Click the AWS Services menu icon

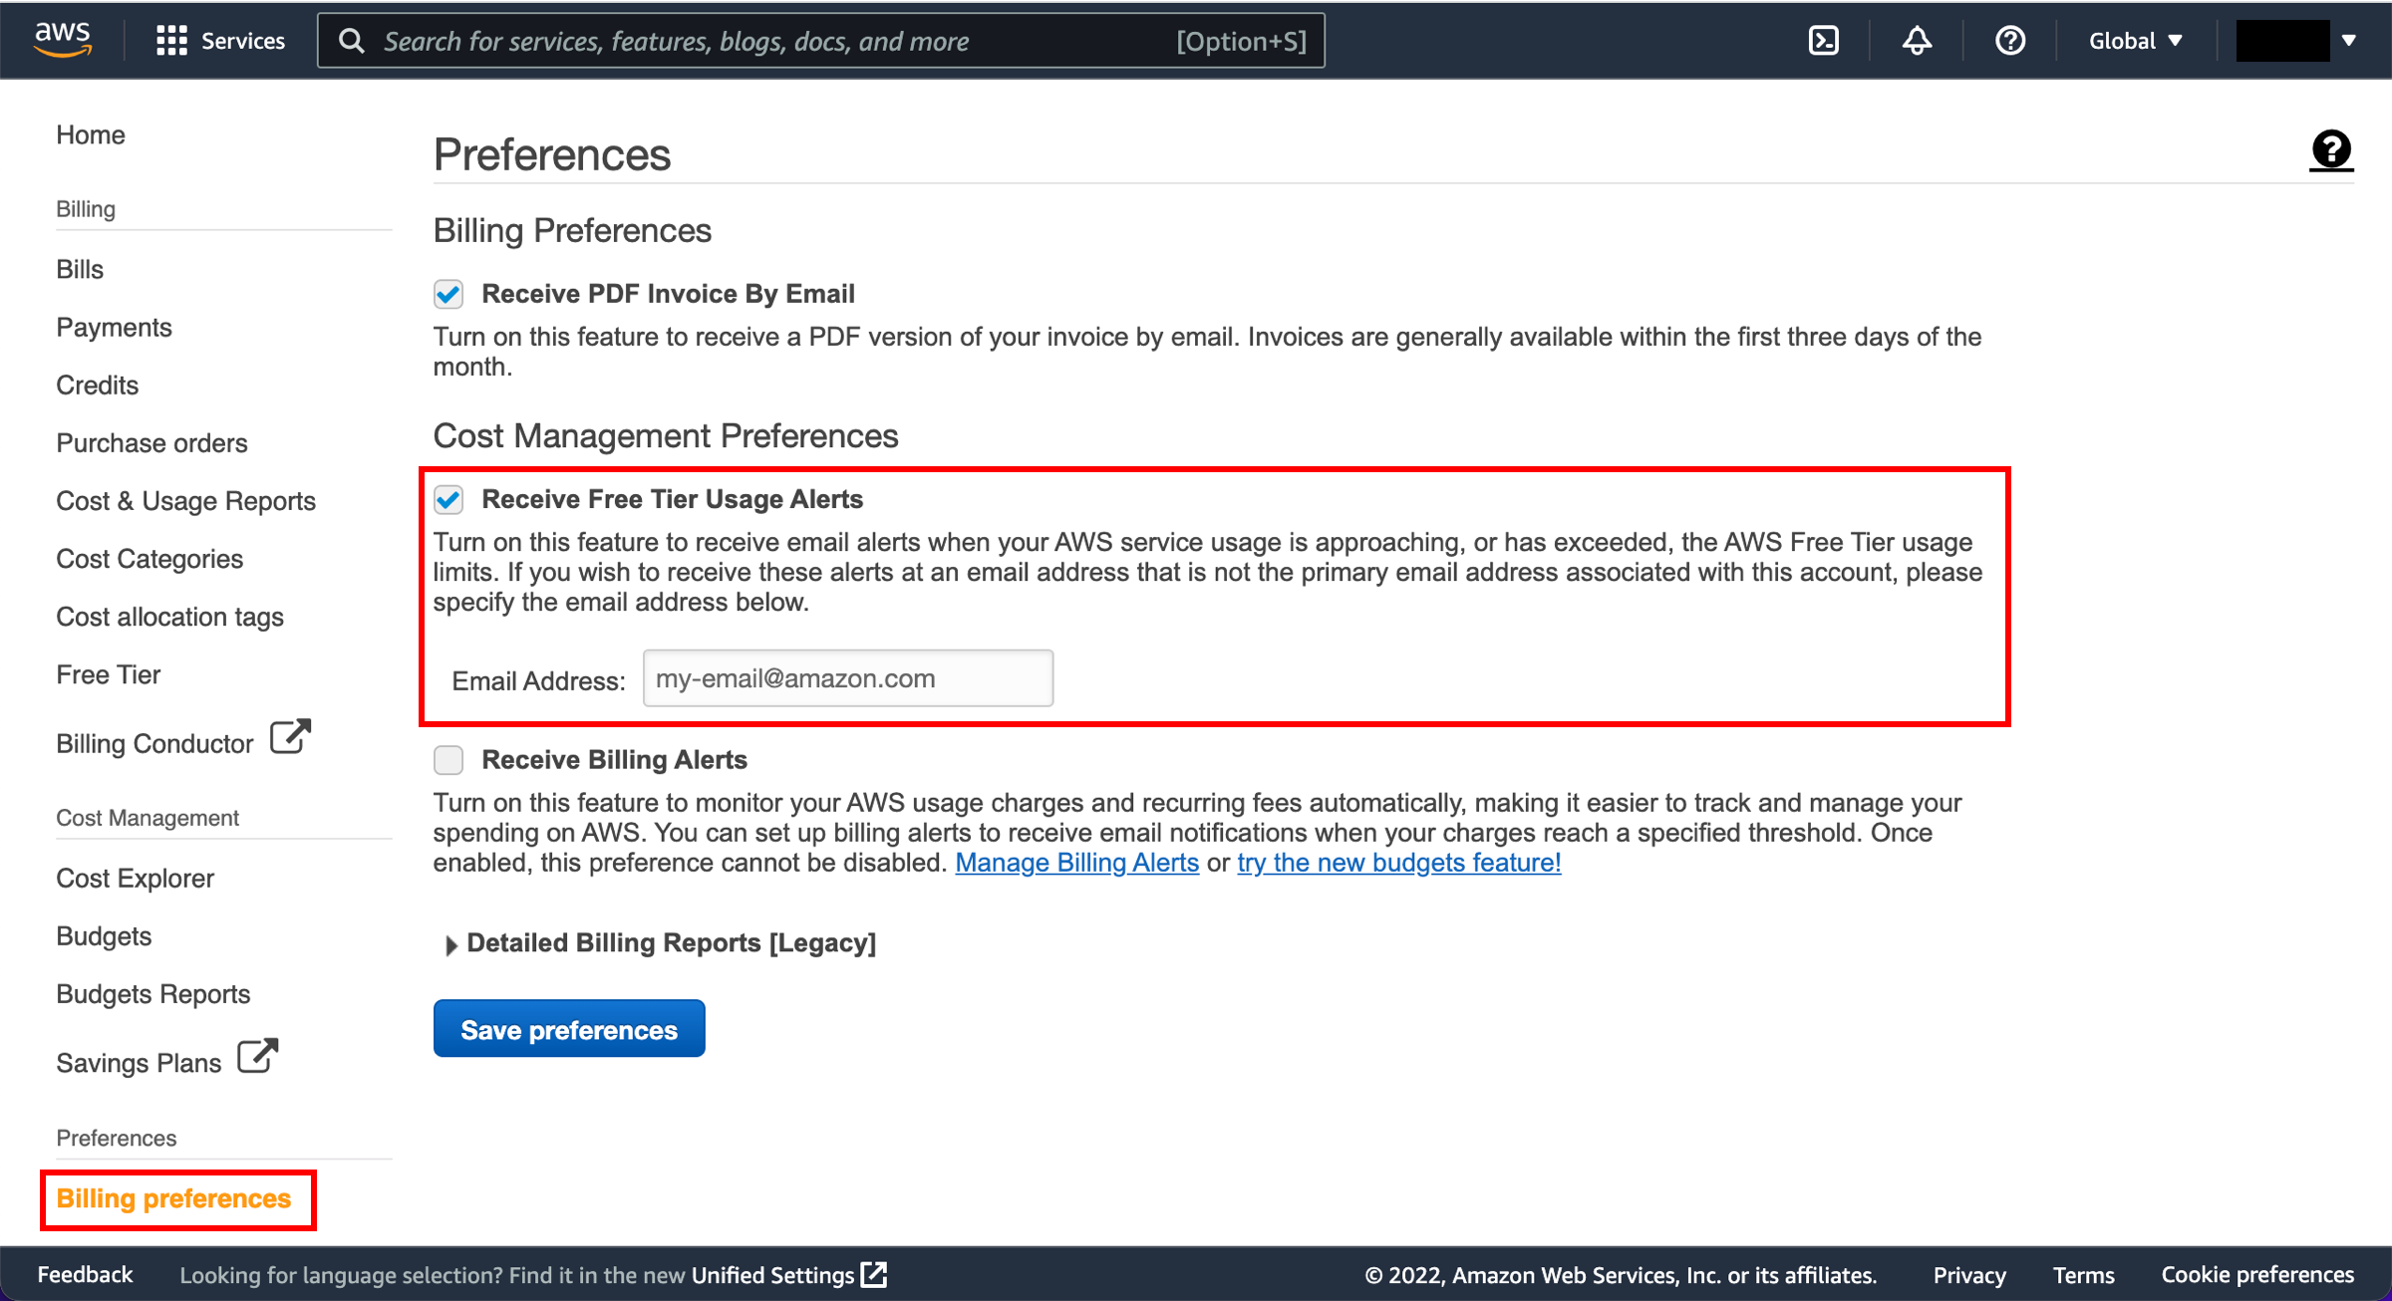169,39
